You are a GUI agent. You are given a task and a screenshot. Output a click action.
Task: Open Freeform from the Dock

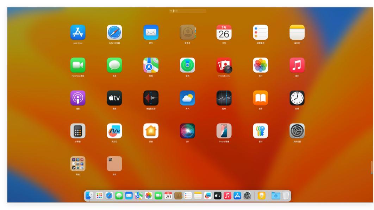[207, 196]
